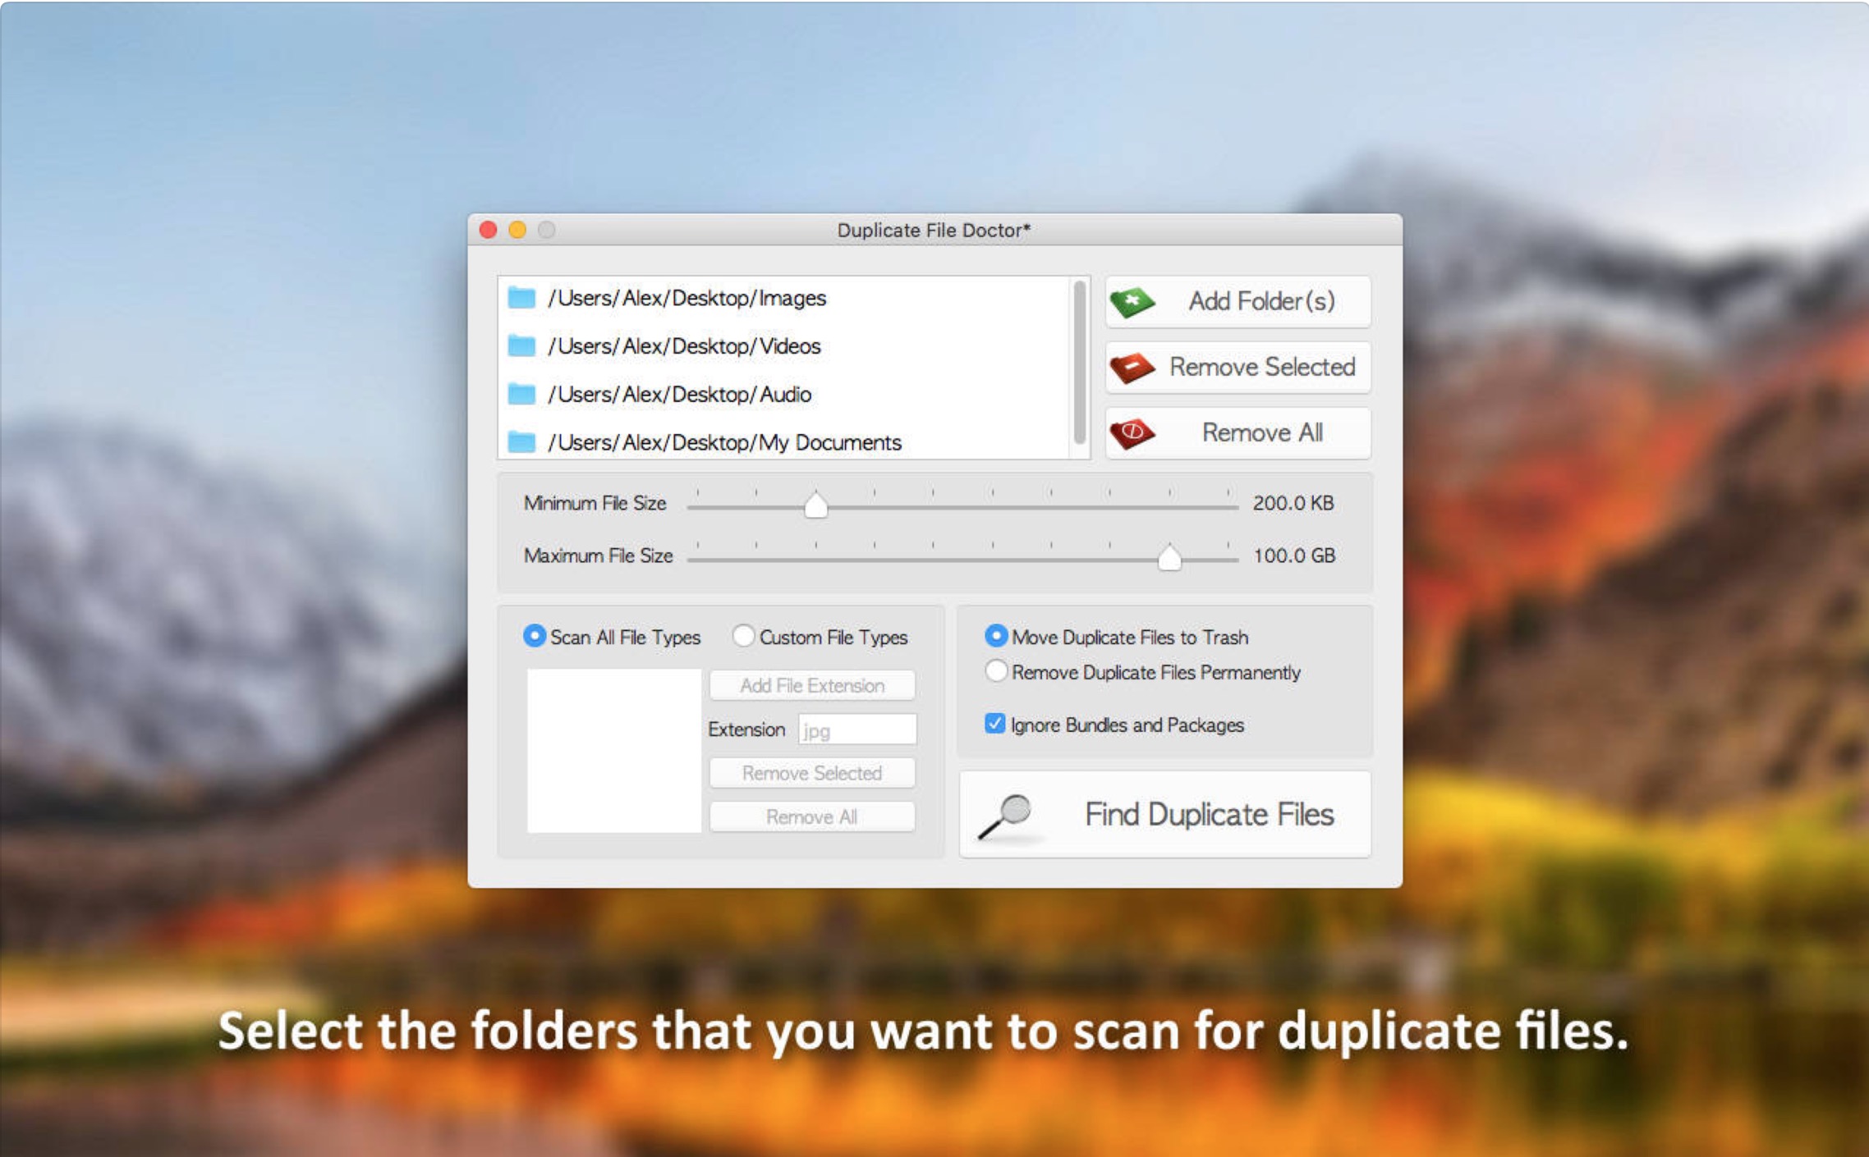Click the Images folder icon

click(521, 298)
